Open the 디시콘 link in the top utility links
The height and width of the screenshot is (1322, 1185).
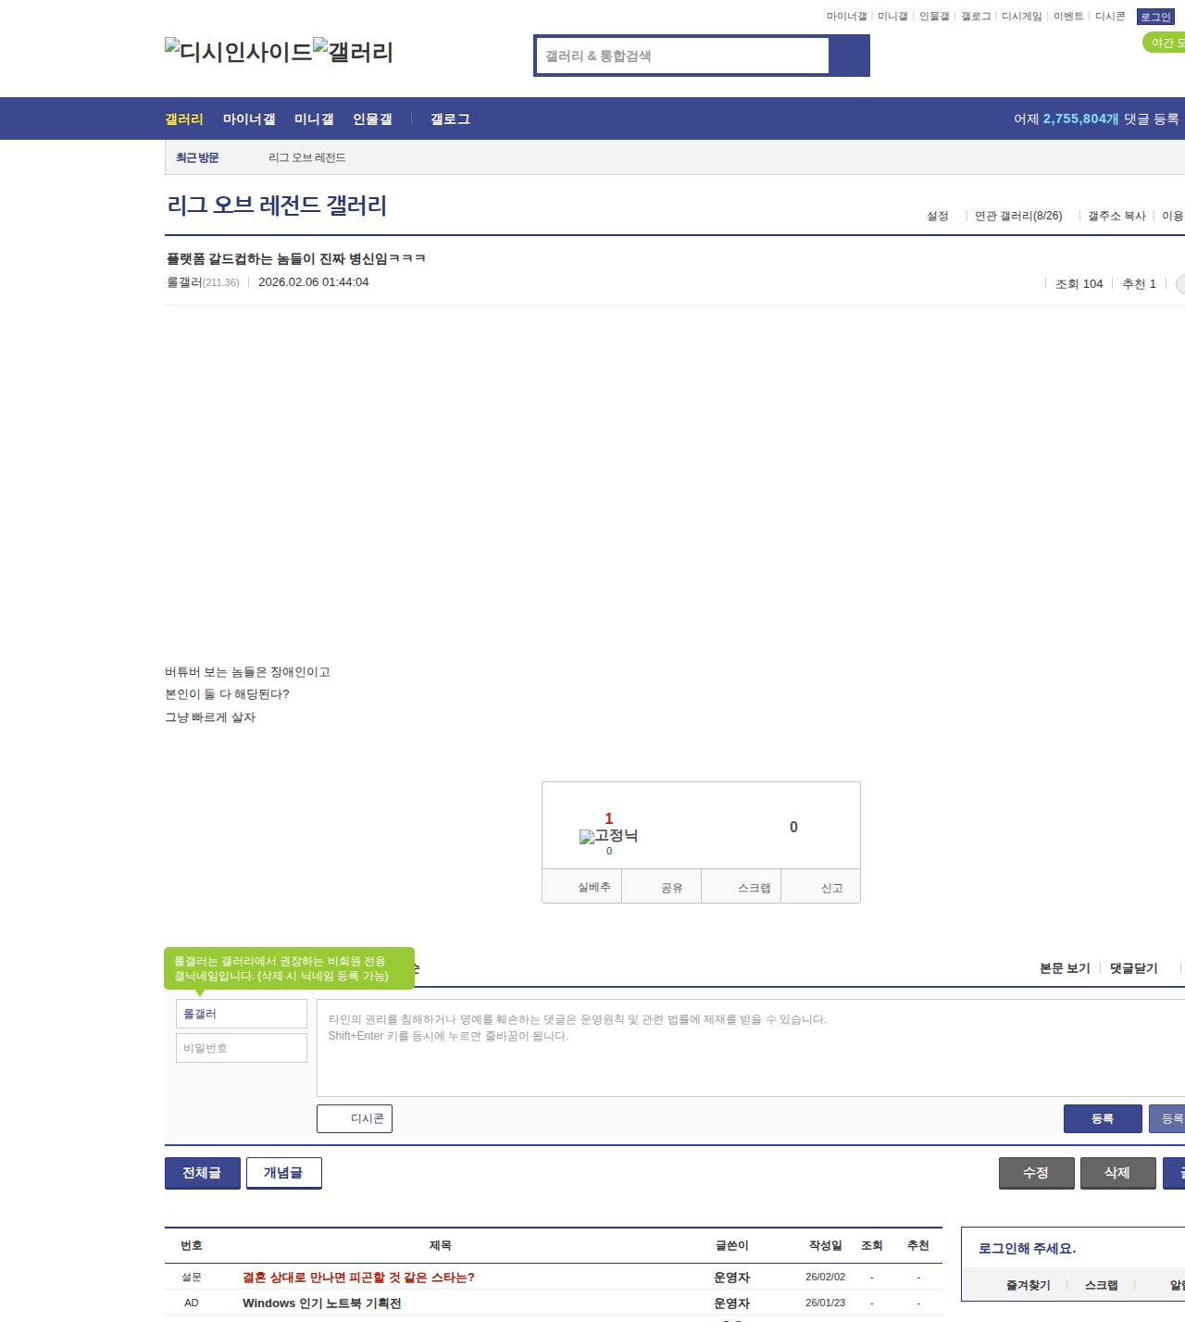click(x=1110, y=17)
